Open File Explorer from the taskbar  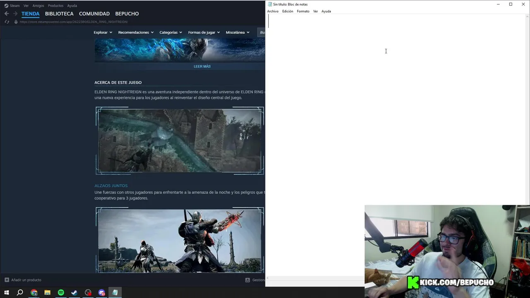[47, 293]
